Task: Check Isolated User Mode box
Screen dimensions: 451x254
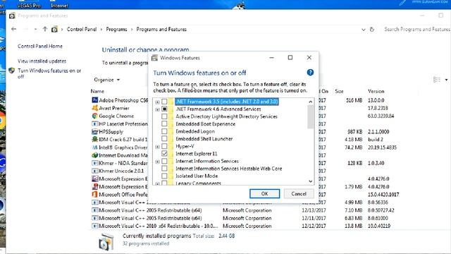Action: (164, 176)
